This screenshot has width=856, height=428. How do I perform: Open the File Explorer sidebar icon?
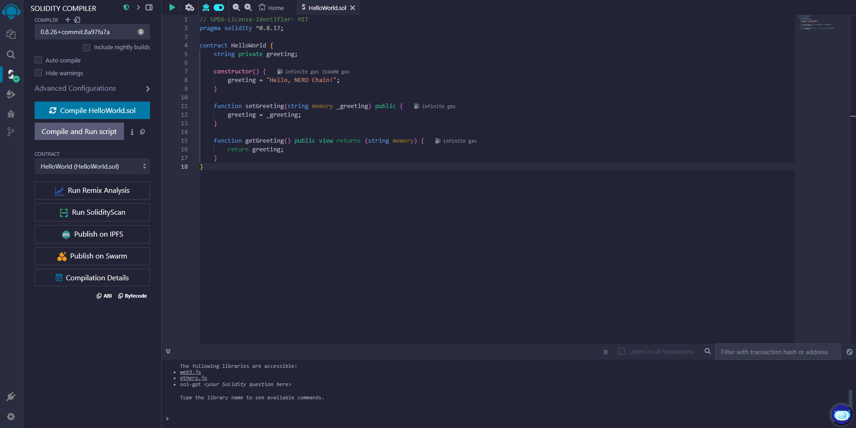[11, 35]
